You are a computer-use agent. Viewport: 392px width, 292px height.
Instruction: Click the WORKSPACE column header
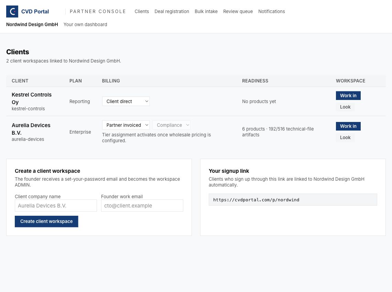click(x=350, y=81)
